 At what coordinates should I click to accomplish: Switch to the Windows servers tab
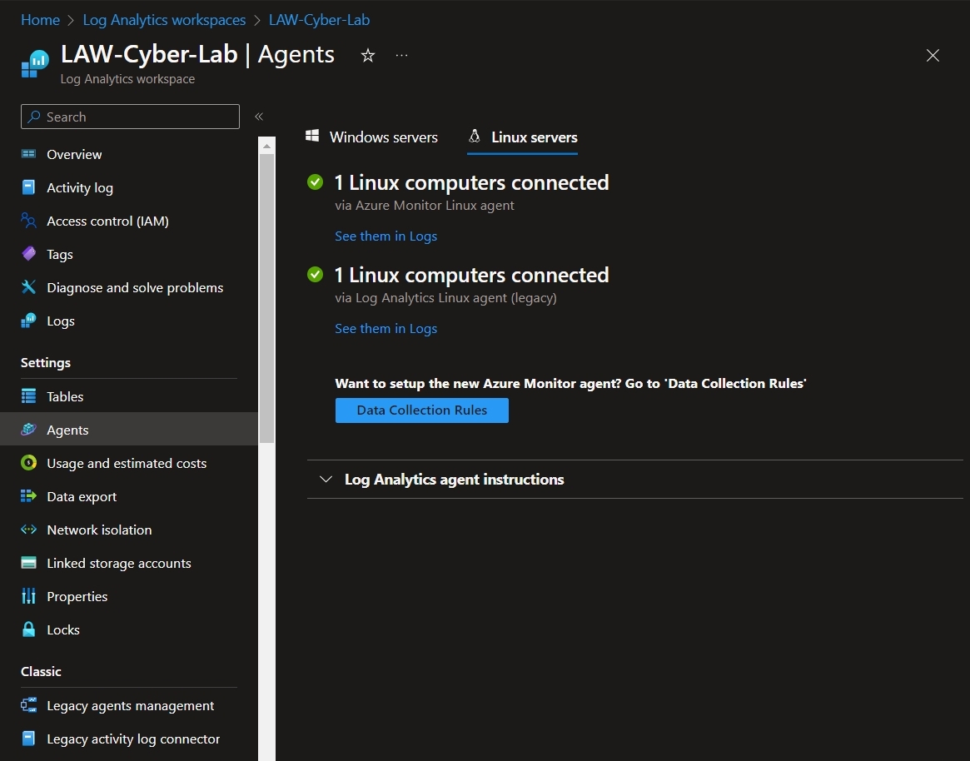[372, 137]
